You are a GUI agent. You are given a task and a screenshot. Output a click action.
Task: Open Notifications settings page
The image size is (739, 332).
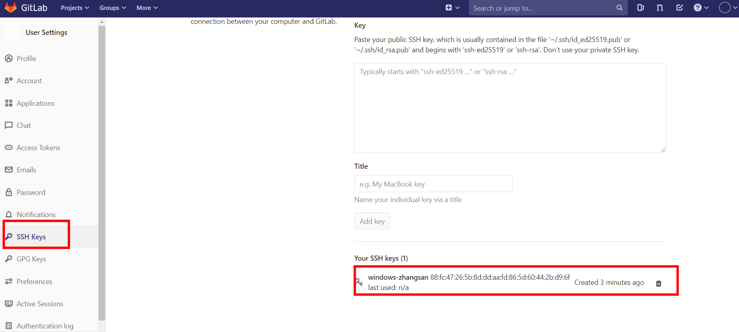(36, 215)
